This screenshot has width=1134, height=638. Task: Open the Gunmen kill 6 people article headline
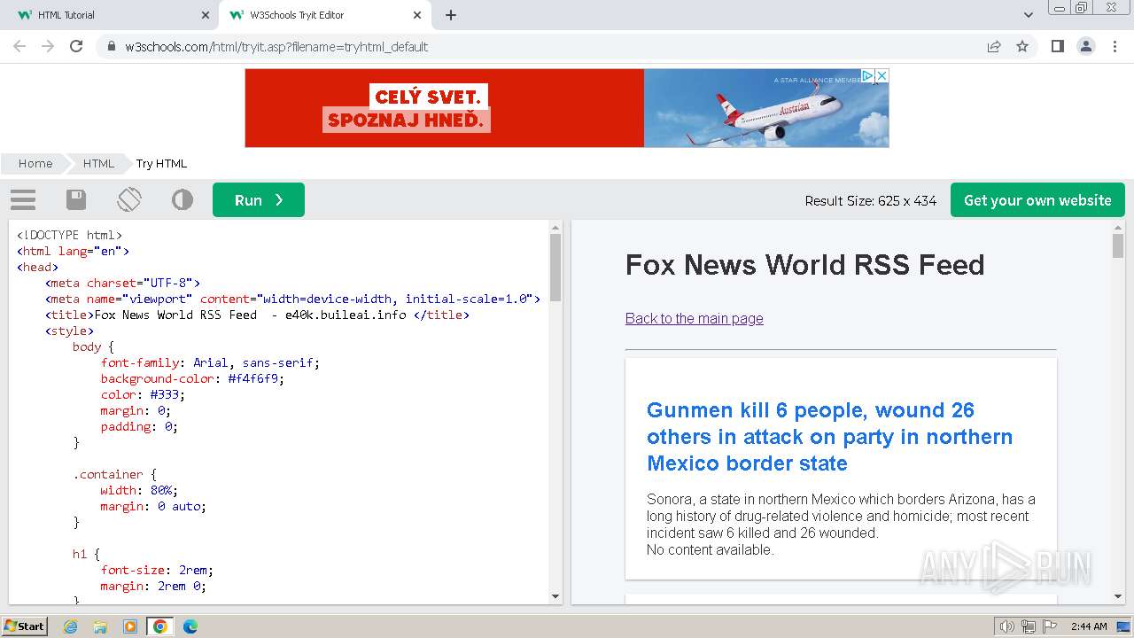(829, 437)
